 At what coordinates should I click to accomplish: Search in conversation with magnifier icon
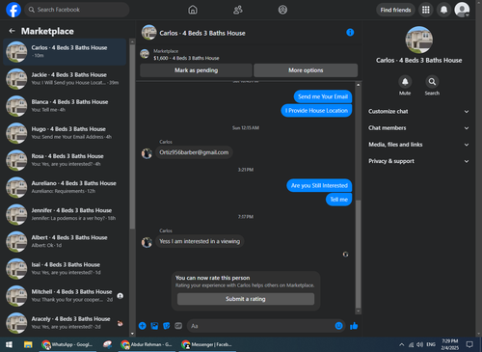pyautogui.click(x=432, y=82)
